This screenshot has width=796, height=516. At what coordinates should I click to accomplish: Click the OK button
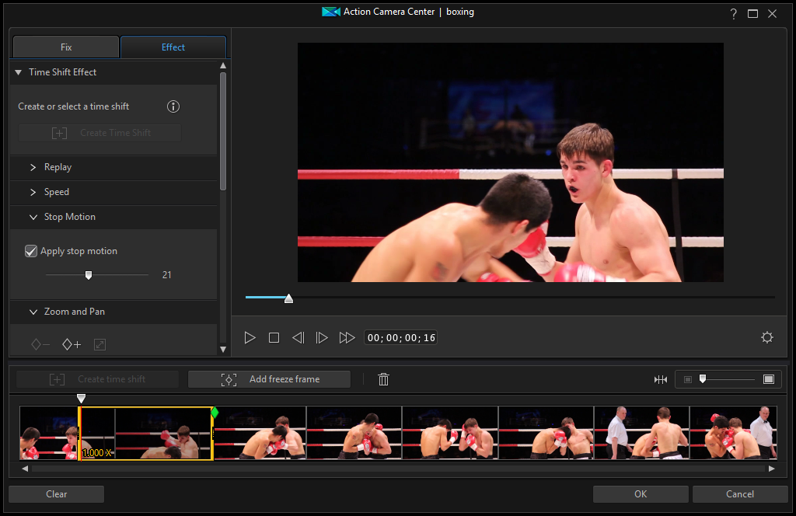coord(640,494)
